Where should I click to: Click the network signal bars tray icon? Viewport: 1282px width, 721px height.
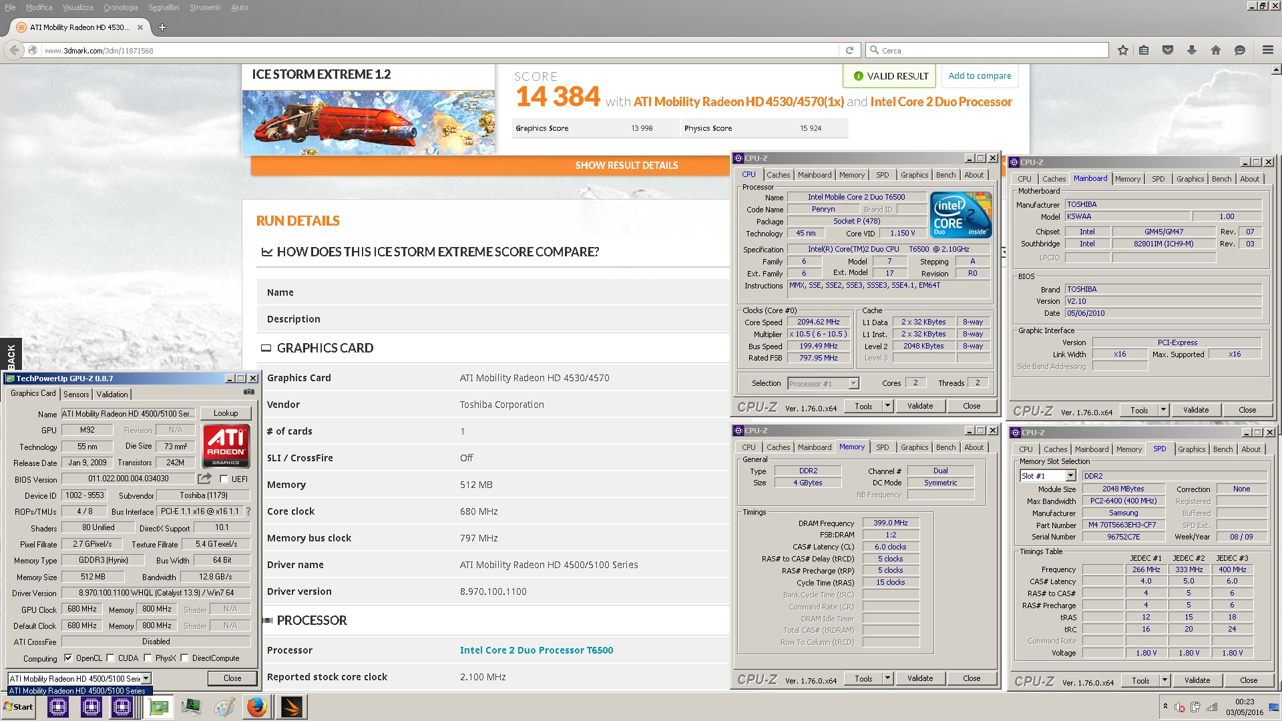[x=1212, y=708]
